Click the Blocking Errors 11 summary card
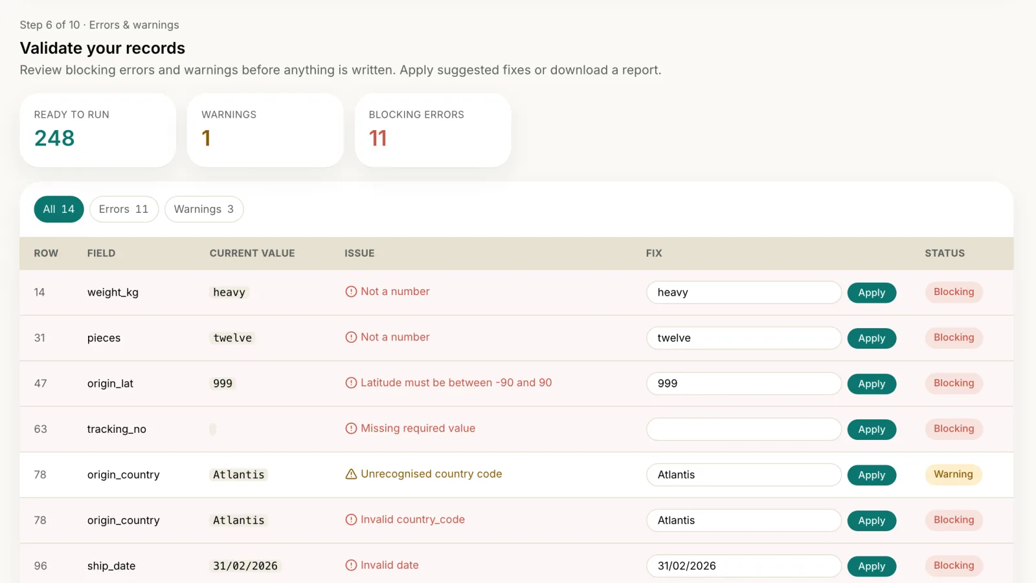 [433, 130]
